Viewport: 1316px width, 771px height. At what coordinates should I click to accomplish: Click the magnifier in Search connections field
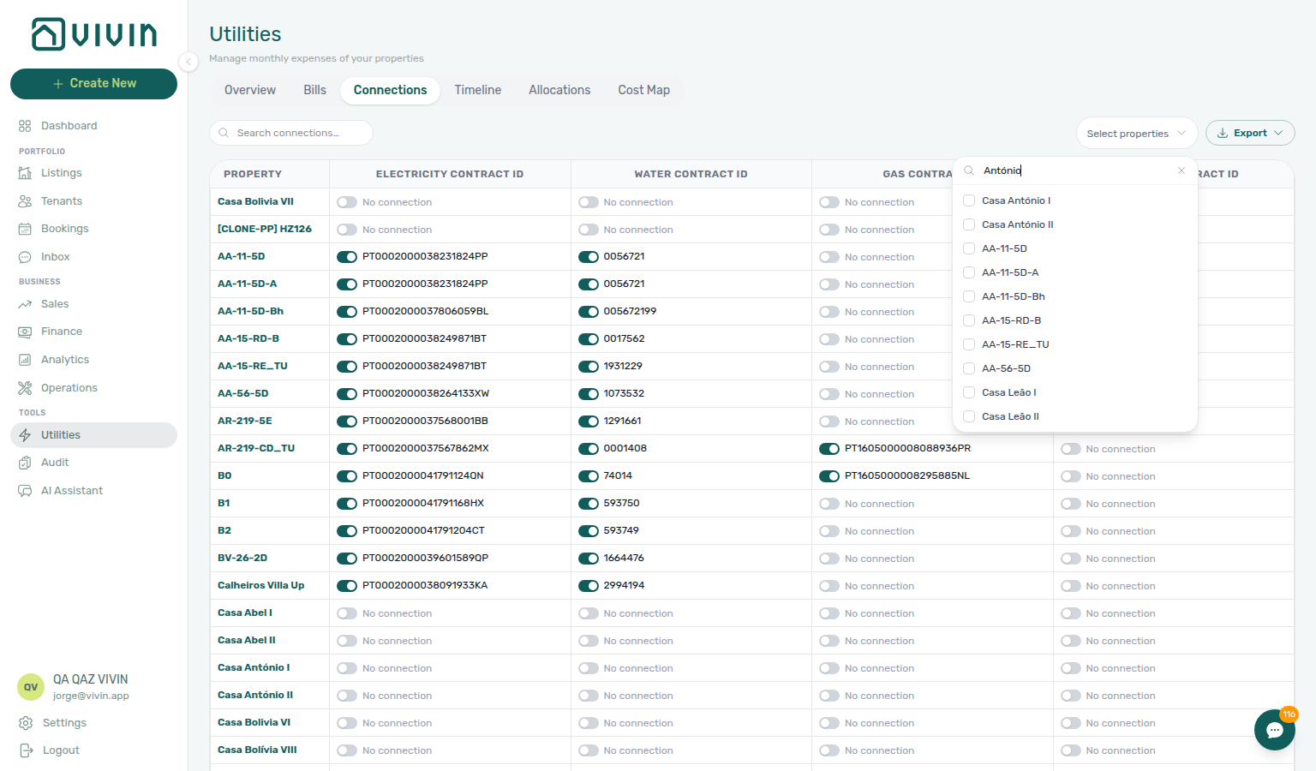click(x=224, y=133)
